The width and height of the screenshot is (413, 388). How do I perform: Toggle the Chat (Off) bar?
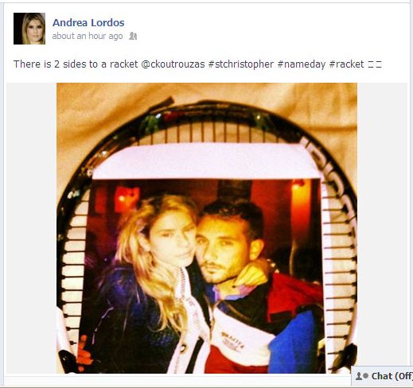coord(382,376)
